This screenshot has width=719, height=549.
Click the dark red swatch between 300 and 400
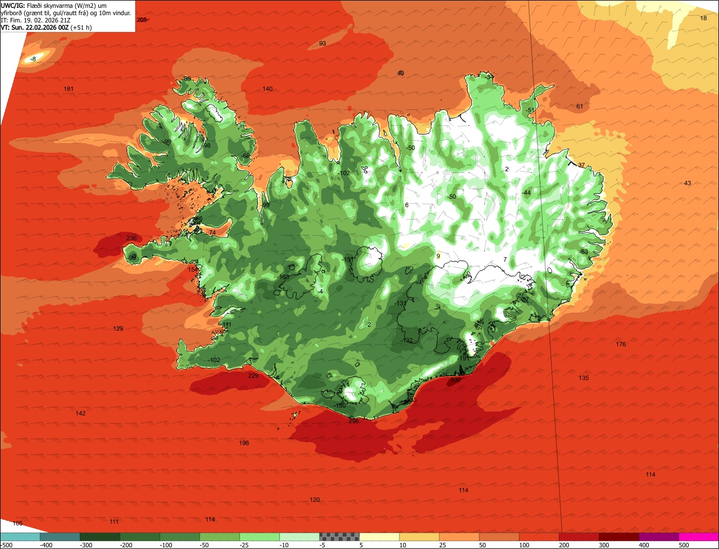click(618, 537)
